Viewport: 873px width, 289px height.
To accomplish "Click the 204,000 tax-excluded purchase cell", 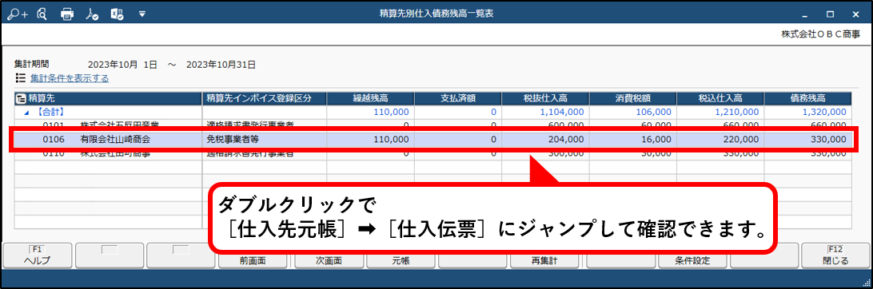I will click(545, 140).
